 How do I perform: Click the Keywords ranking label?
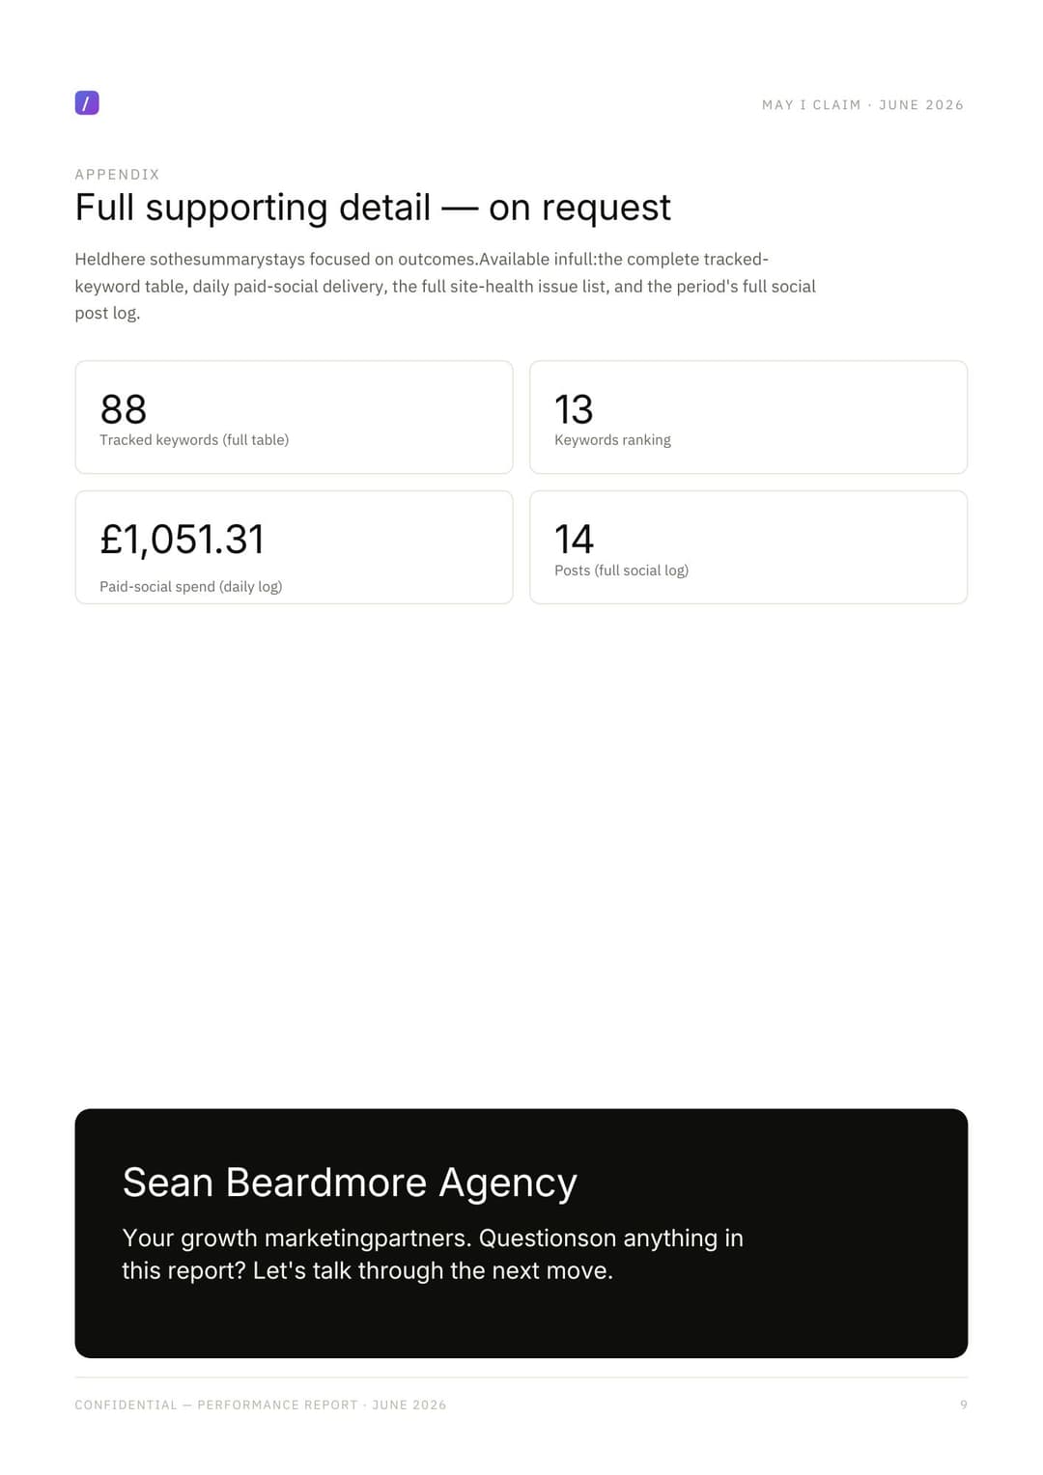click(612, 440)
